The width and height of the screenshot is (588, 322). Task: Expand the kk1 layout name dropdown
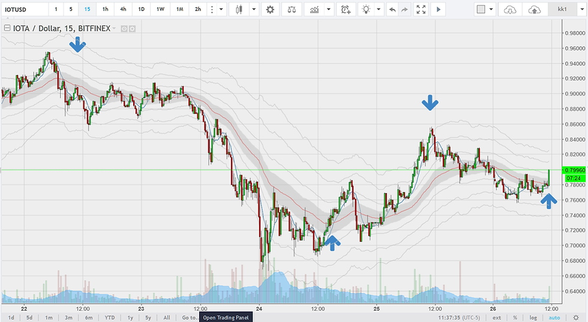tap(581, 10)
